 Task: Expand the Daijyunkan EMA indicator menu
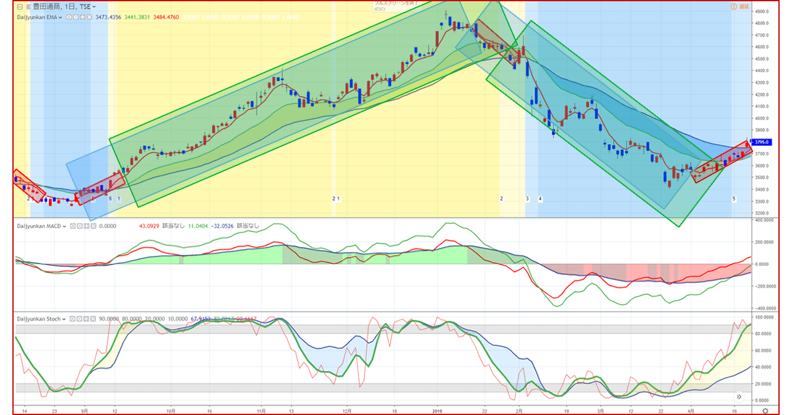(x=60, y=17)
